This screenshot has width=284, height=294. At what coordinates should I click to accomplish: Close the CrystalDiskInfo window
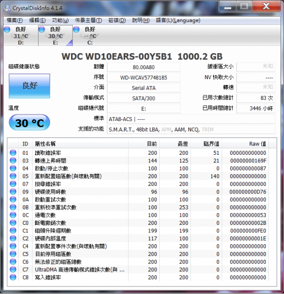point(266,6)
